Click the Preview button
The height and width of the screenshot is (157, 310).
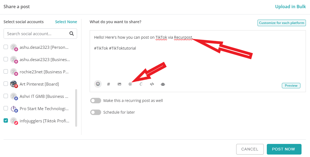pyautogui.click(x=291, y=86)
